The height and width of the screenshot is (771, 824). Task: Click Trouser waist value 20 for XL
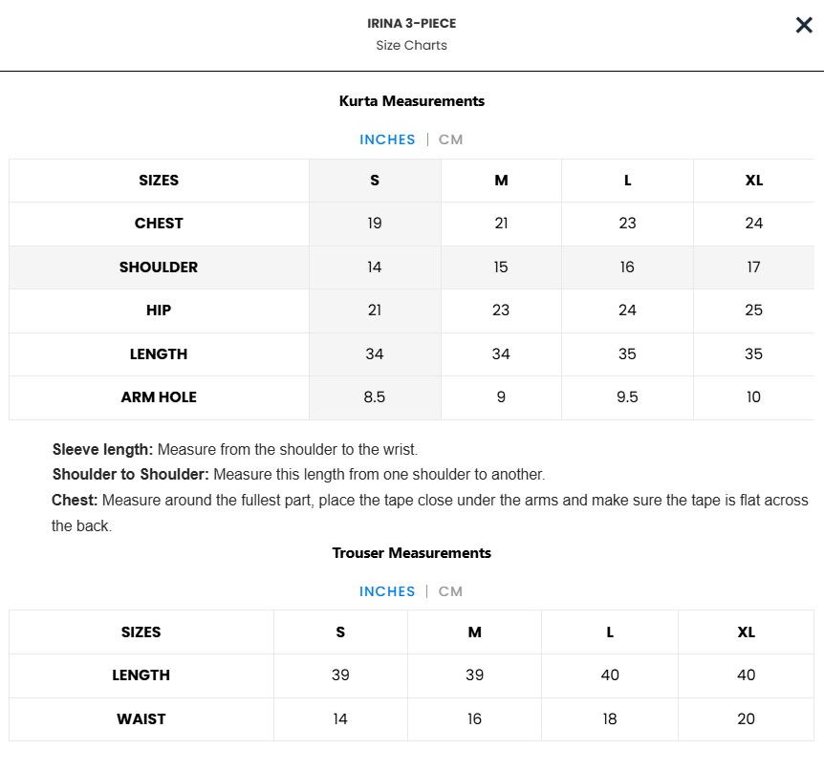[746, 719]
